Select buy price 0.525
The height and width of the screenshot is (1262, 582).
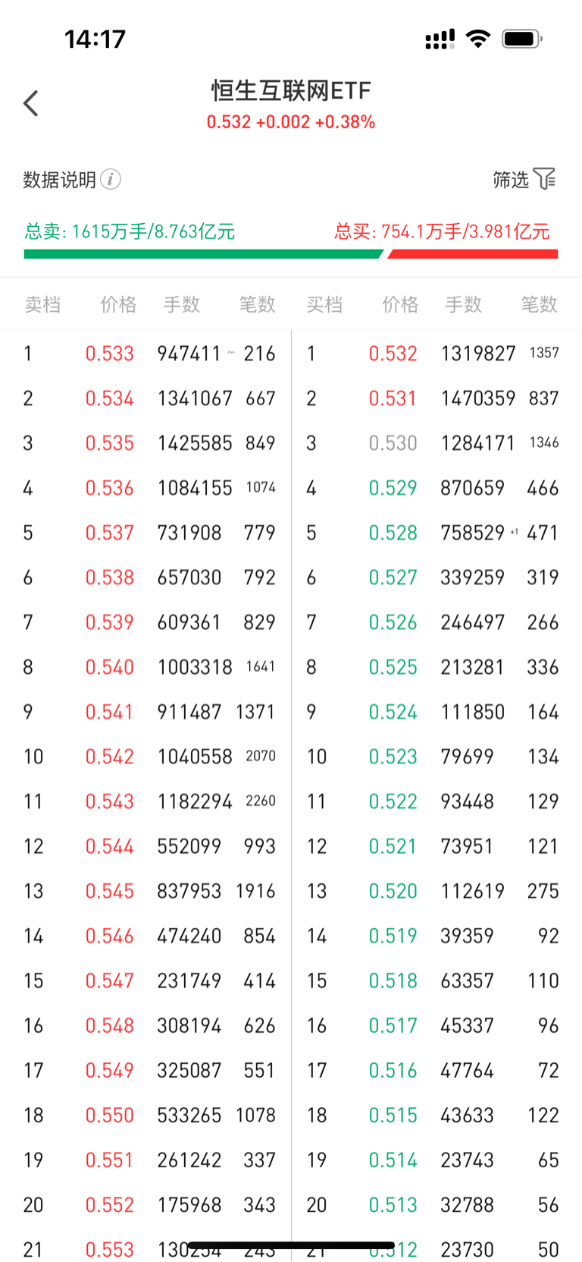[393, 667]
